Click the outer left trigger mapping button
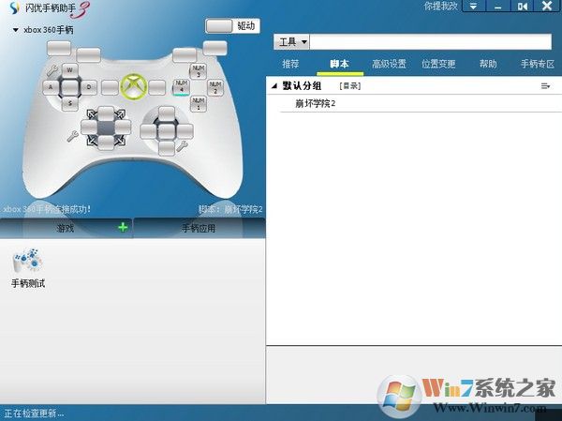 [x=59, y=49]
